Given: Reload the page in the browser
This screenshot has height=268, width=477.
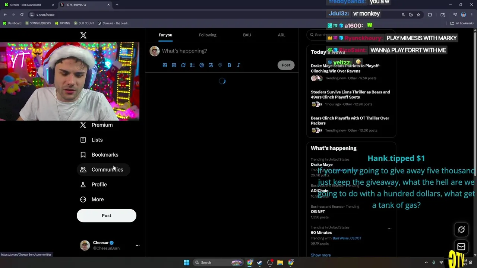Looking at the screenshot, I should point(22,15).
